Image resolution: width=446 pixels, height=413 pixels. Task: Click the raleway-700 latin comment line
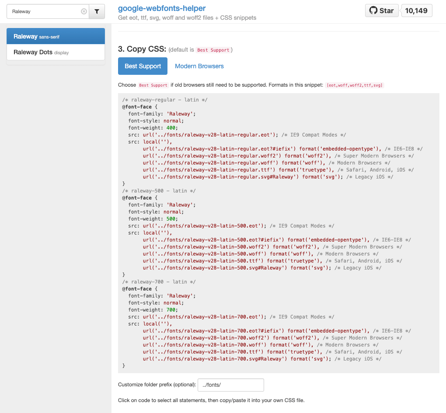tap(159, 282)
